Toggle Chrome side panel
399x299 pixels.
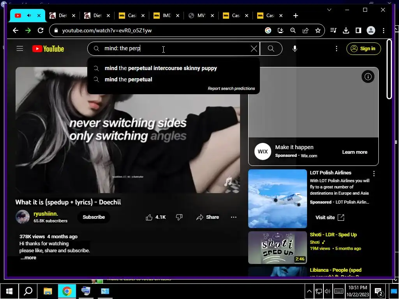pyautogui.click(x=358, y=30)
